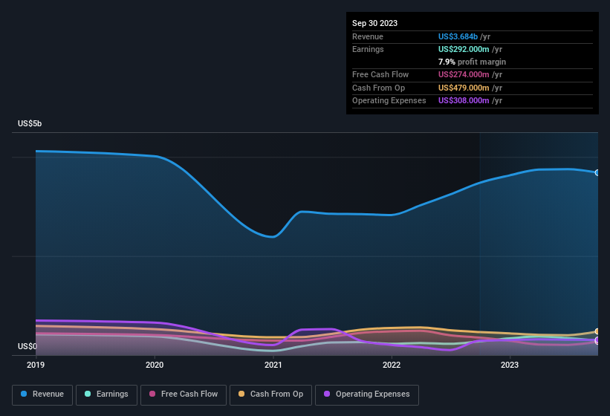Click the 7.9% profit margin text

472,62
